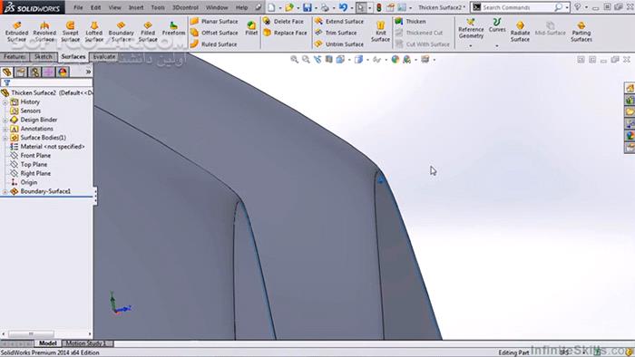Expand the Design Binder node

click(5, 120)
